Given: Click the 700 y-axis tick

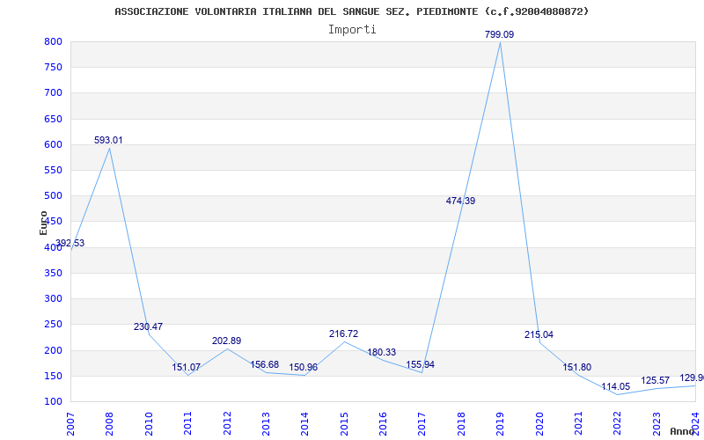Looking at the screenshot, I should pyautogui.click(x=53, y=93).
